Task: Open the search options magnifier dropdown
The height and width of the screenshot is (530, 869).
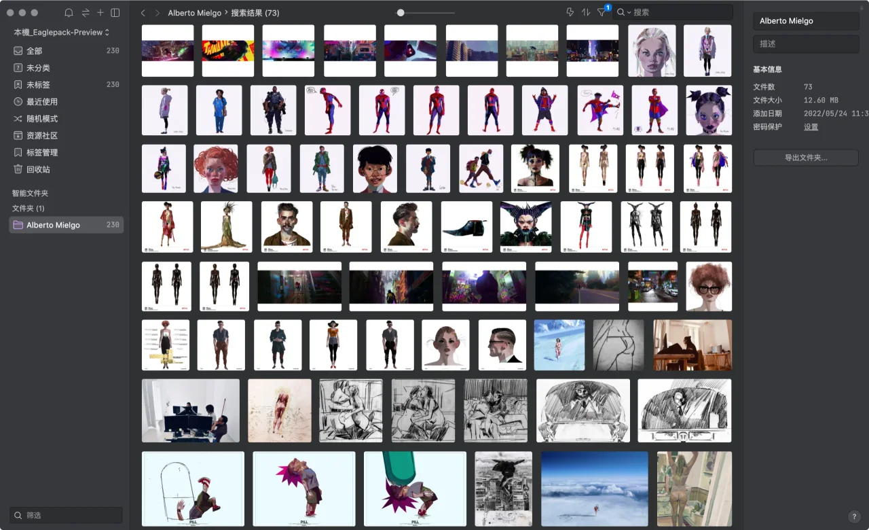Action: (624, 12)
